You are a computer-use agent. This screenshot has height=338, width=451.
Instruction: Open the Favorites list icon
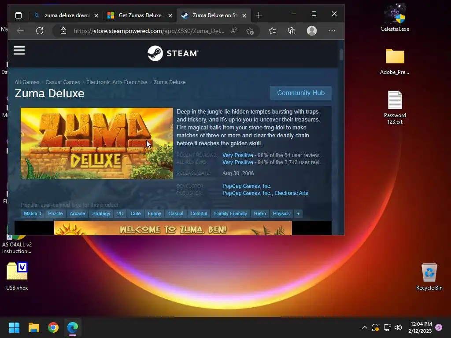coord(272,31)
